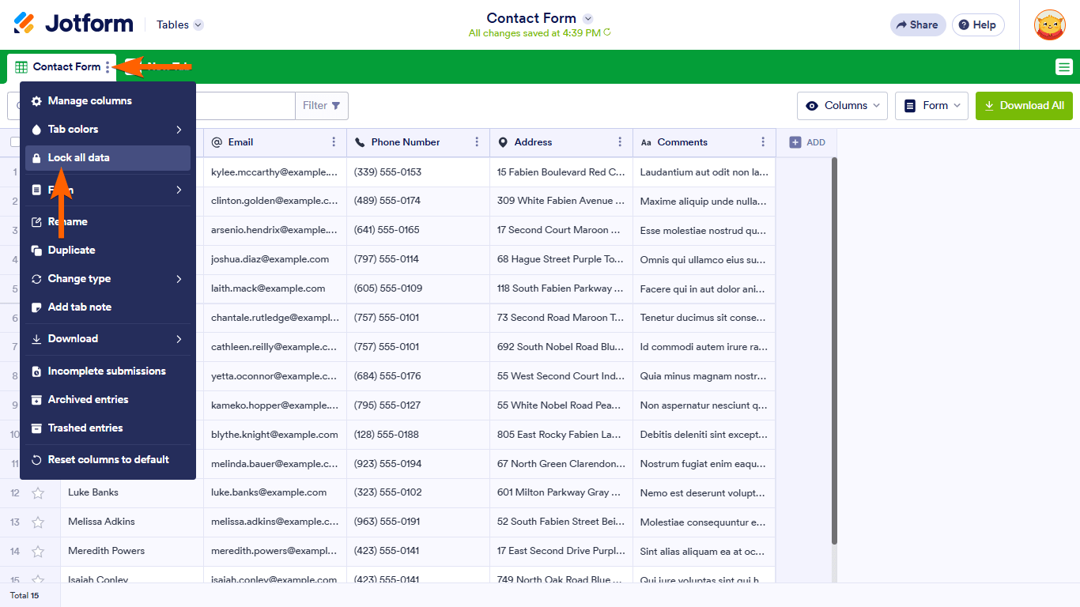Click ADD to create a new column
The width and height of the screenshot is (1080, 607).
(806, 142)
